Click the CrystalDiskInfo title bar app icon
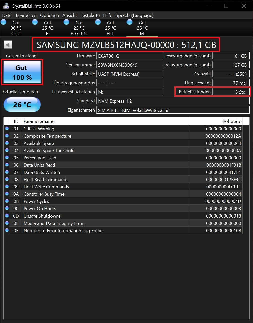 [x=6, y=6]
